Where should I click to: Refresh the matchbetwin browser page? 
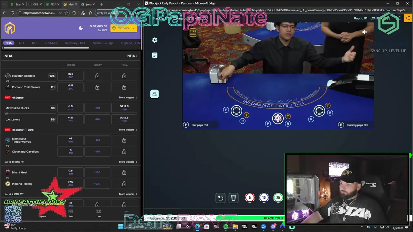pyautogui.click(x=12, y=13)
